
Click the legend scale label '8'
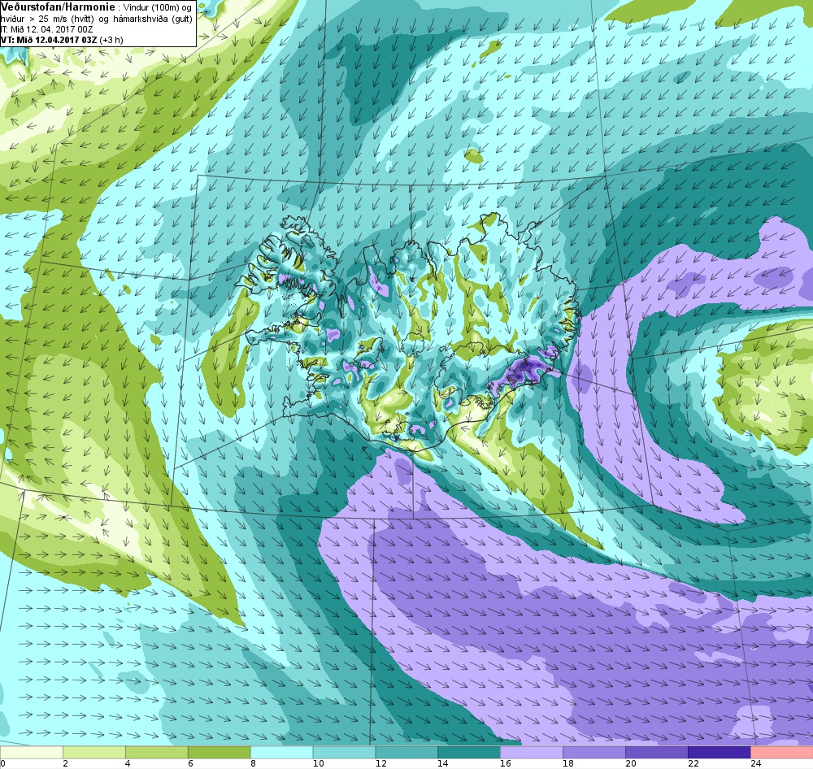(x=253, y=762)
